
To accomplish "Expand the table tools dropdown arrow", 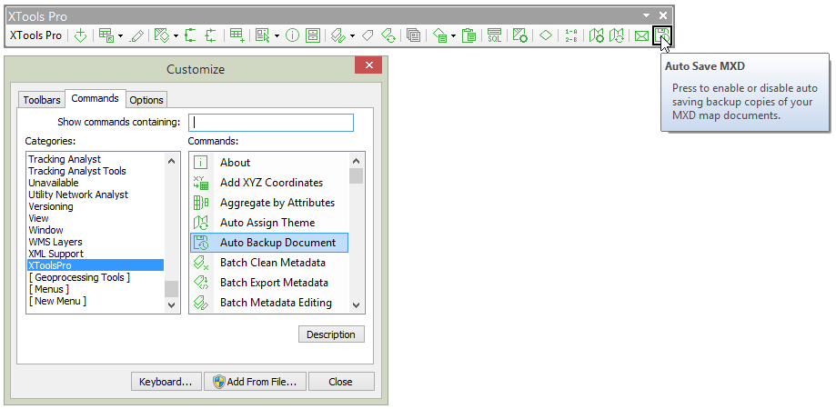I will click(120, 36).
